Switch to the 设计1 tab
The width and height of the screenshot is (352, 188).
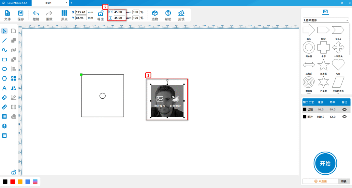[48, 3]
